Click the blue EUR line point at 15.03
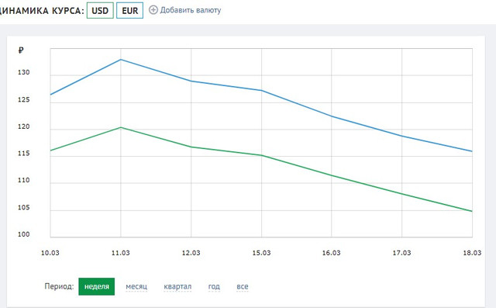This screenshot has height=308, width=496. tap(261, 91)
